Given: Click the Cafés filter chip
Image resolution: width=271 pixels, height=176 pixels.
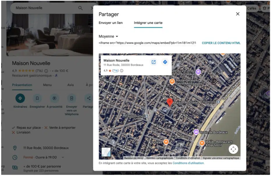Looking at the screenshot, I should (x=251, y=8).
